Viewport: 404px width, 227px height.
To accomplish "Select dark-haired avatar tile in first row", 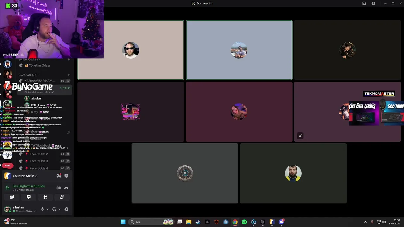I will click(x=348, y=50).
